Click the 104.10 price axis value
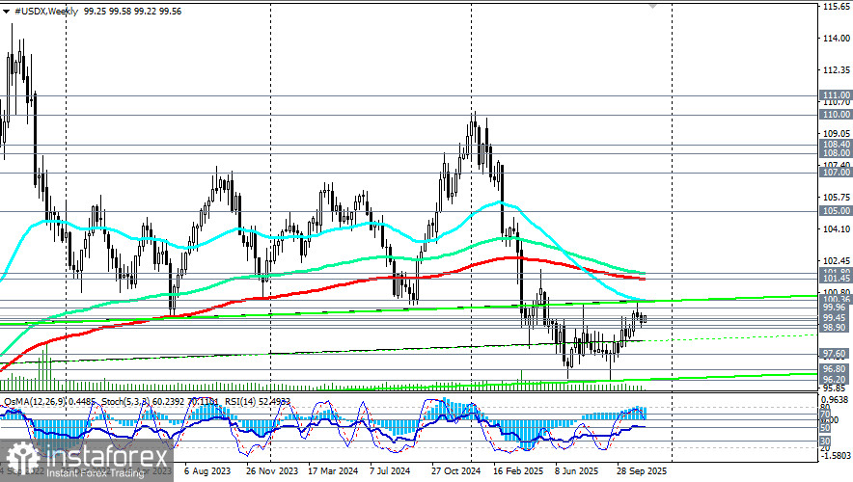853x482 pixels. (838, 229)
